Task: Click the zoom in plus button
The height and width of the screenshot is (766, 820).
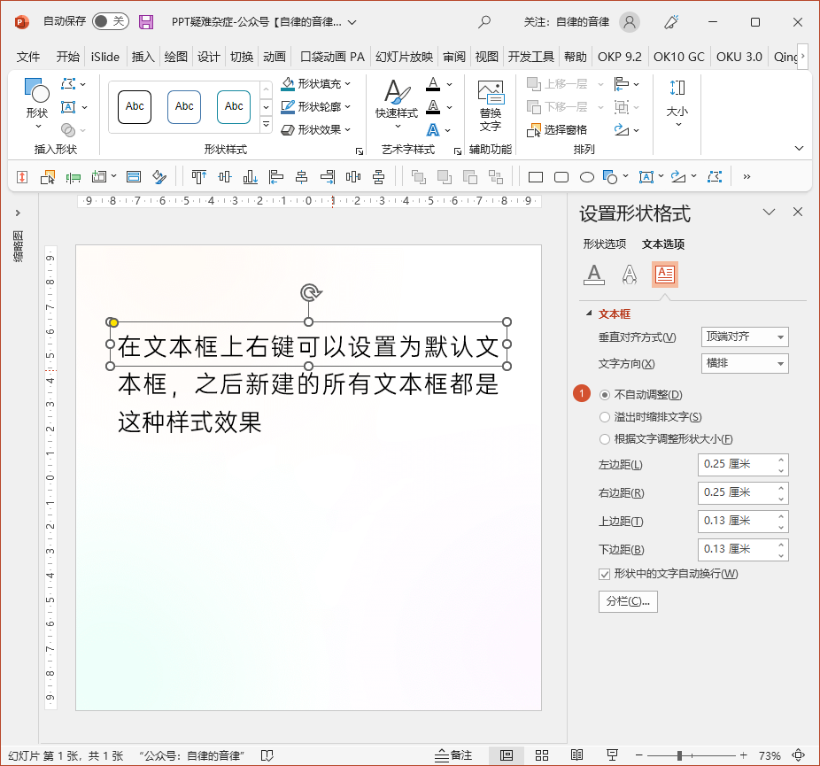Action: click(x=744, y=755)
